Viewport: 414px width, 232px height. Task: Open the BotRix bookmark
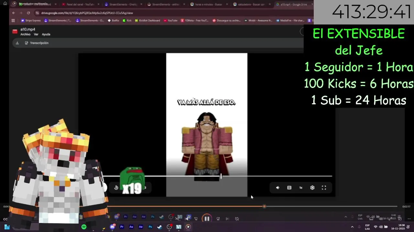pos(113,20)
